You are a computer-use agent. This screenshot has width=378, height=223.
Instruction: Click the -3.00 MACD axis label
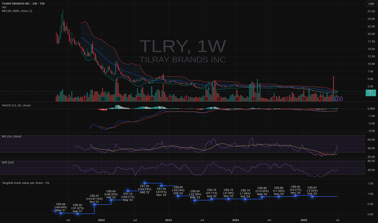[x=371, y=131]
